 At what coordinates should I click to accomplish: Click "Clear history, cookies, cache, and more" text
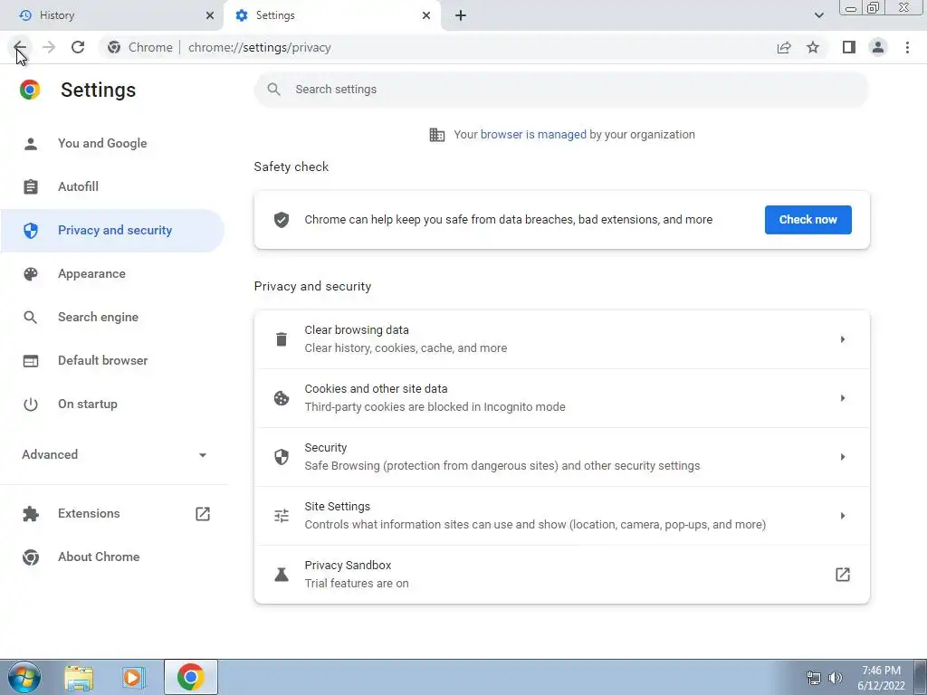(x=406, y=348)
